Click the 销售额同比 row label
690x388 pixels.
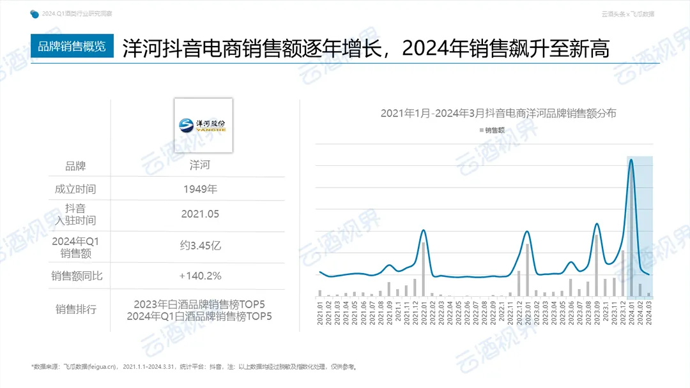(77, 276)
